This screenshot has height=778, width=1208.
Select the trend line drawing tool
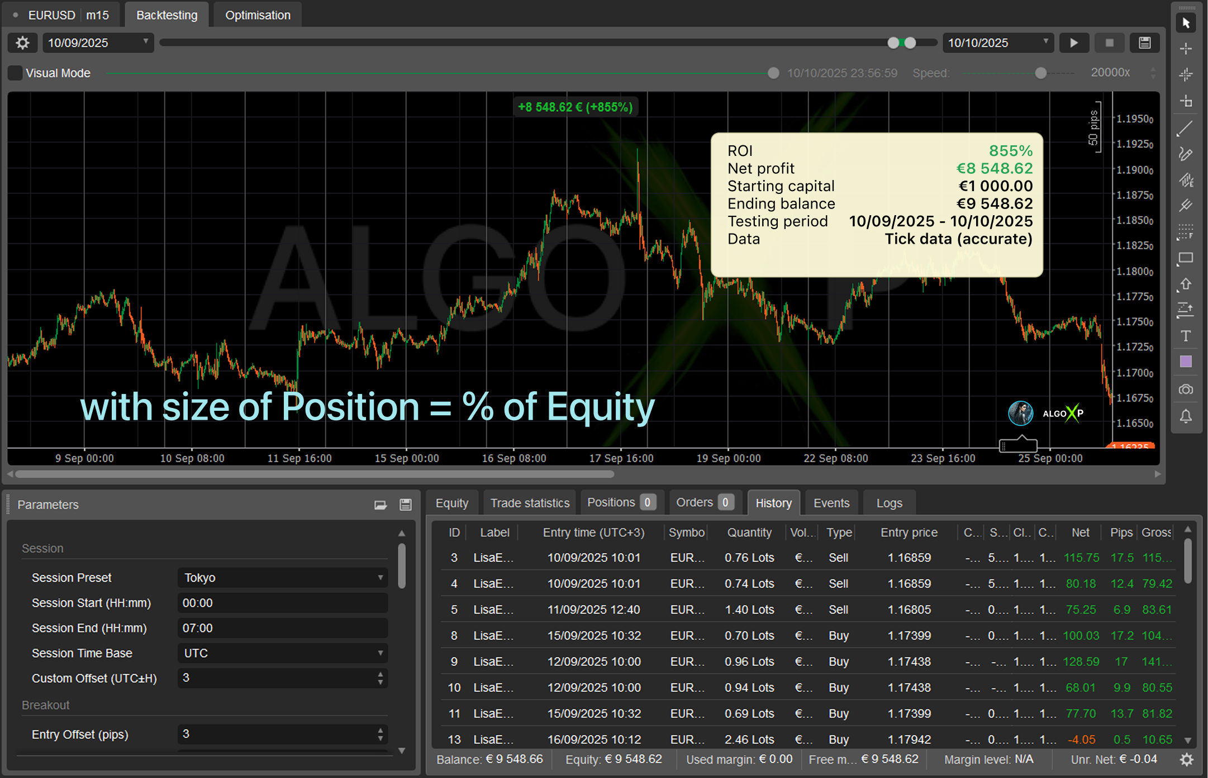point(1185,129)
